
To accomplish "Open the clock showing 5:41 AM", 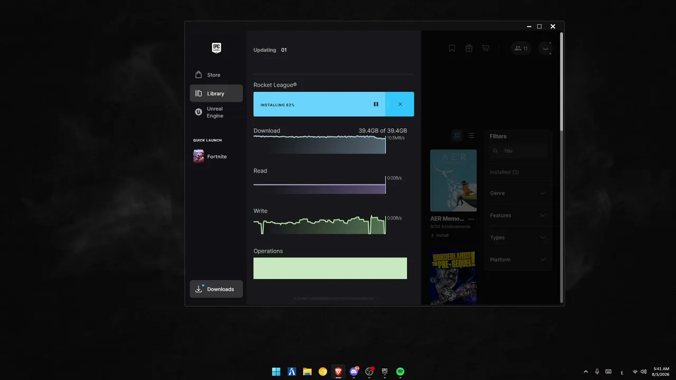I will pyautogui.click(x=661, y=372).
